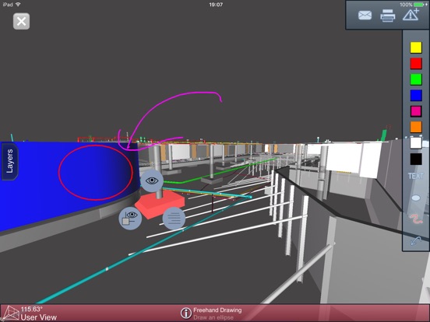Click the wireframe cube view icon

11,313
